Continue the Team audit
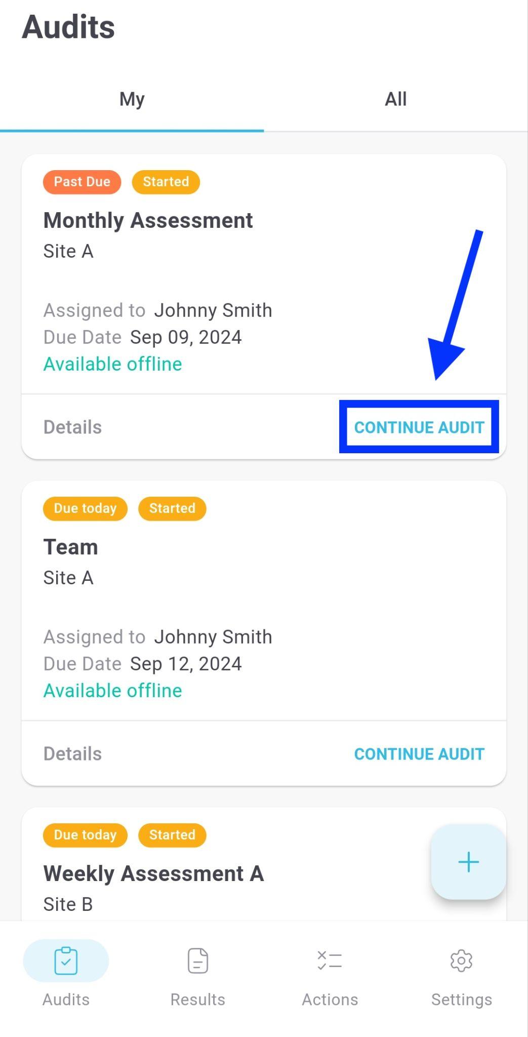The width and height of the screenshot is (528, 1037). 419,754
